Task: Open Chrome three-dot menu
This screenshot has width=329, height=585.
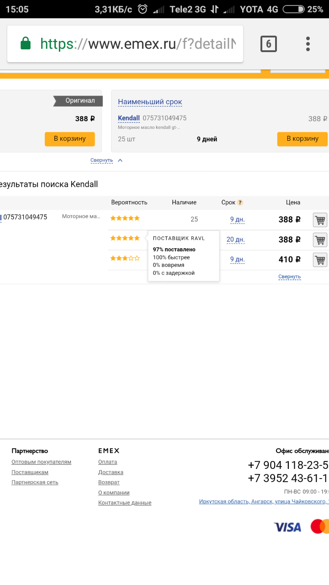Action: coord(308,44)
